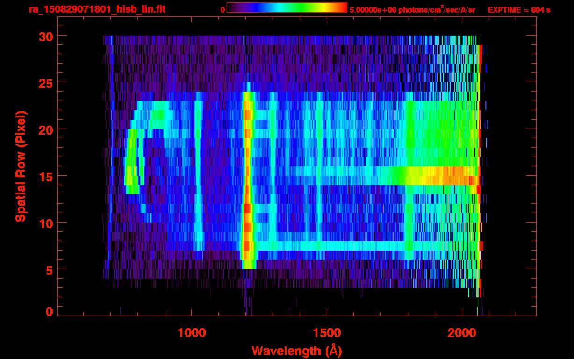
Task: Click the colorbar minimum label 0
Action: point(223,10)
